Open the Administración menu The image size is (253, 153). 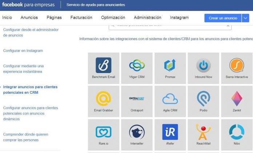tap(148, 17)
